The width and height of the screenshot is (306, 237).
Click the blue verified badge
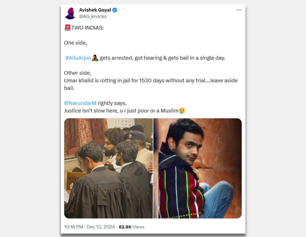click(115, 10)
